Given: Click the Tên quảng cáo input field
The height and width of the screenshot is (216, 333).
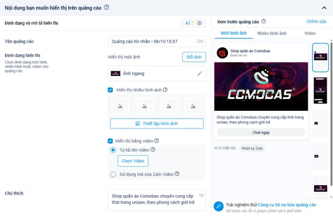Looking at the screenshot, I should coord(157,42).
